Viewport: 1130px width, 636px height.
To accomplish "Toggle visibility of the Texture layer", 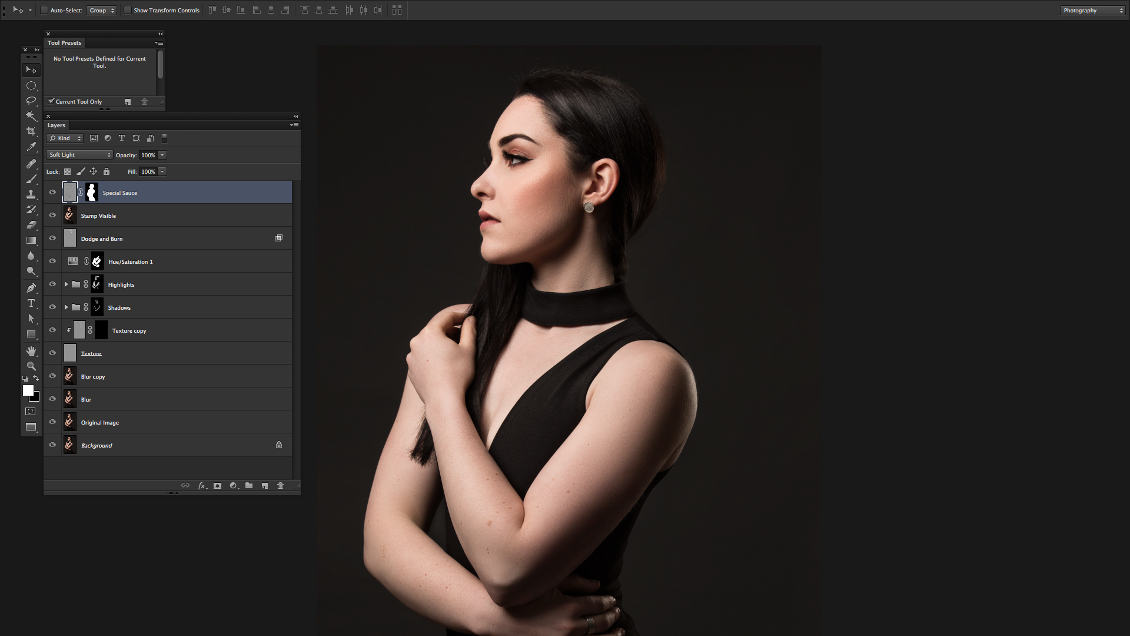I will tap(52, 353).
